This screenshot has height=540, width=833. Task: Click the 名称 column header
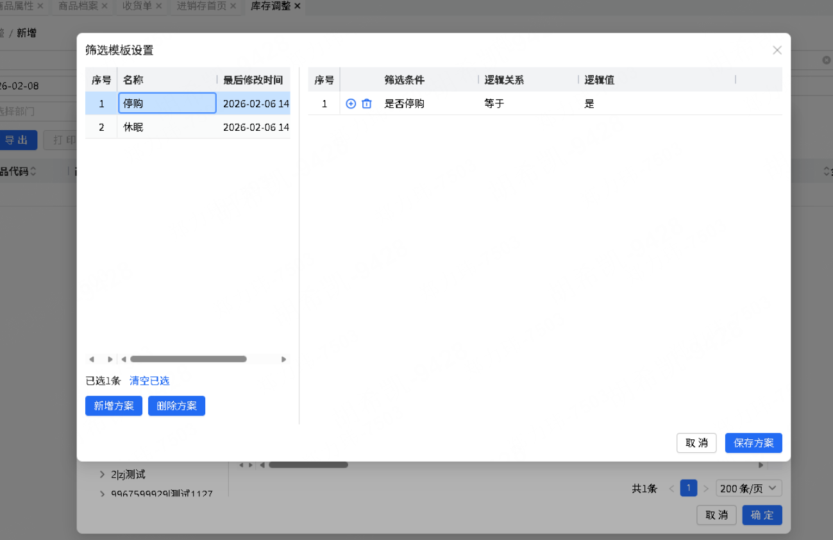133,80
